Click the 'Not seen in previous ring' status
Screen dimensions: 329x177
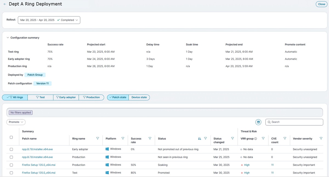point(173,157)
